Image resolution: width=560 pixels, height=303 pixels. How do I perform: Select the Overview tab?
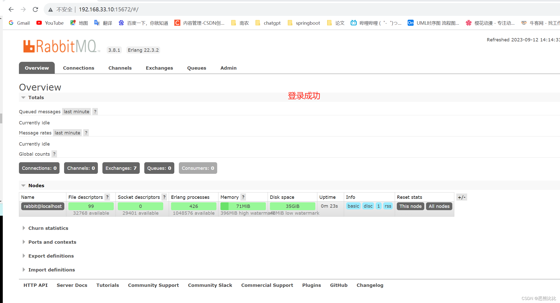[37, 68]
